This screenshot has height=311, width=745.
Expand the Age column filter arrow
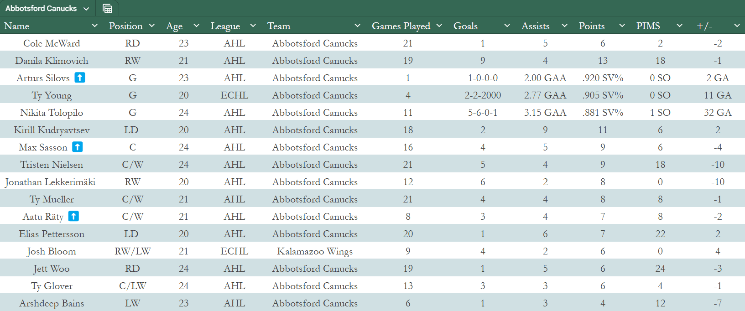[x=197, y=26]
